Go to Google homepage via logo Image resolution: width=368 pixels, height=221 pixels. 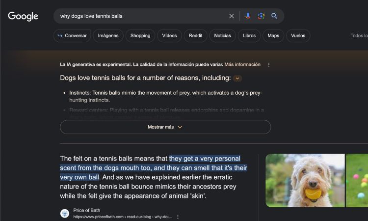click(23, 16)
